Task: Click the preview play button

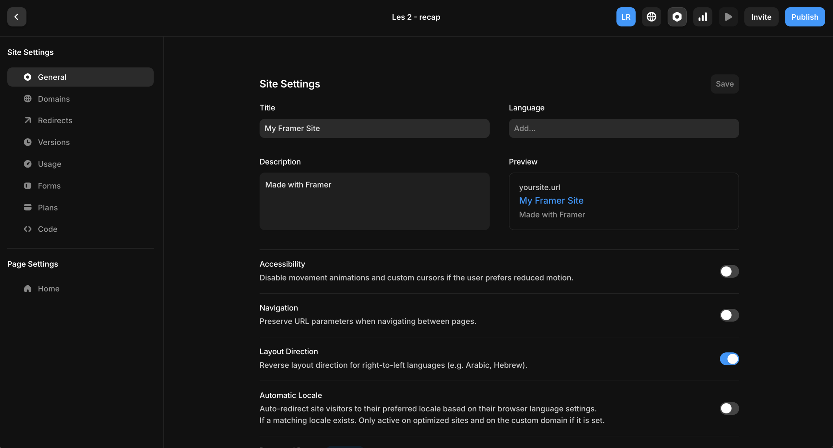Action: click(x=728, y=17)
